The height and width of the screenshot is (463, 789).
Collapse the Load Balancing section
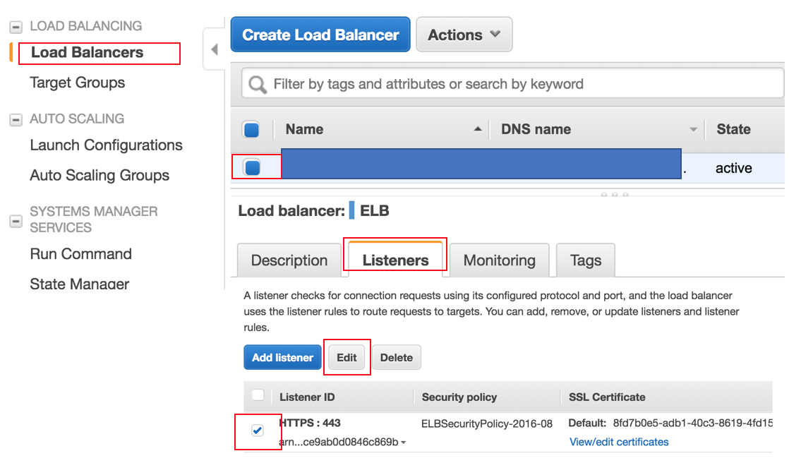point(16,27)
